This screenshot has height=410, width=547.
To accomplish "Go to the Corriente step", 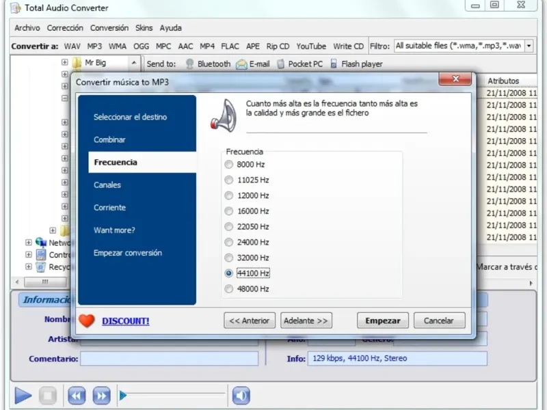I will [x=109, y=208].
